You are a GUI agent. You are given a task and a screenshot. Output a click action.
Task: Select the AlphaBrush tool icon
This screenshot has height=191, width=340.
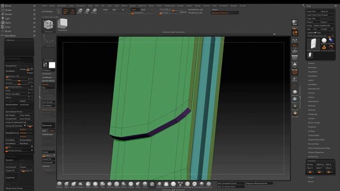[x=331, y=41]
